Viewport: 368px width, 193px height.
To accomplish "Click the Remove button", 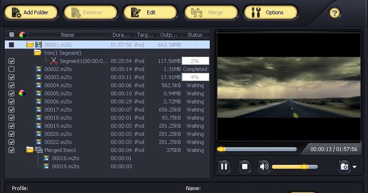I will [91, 12].
